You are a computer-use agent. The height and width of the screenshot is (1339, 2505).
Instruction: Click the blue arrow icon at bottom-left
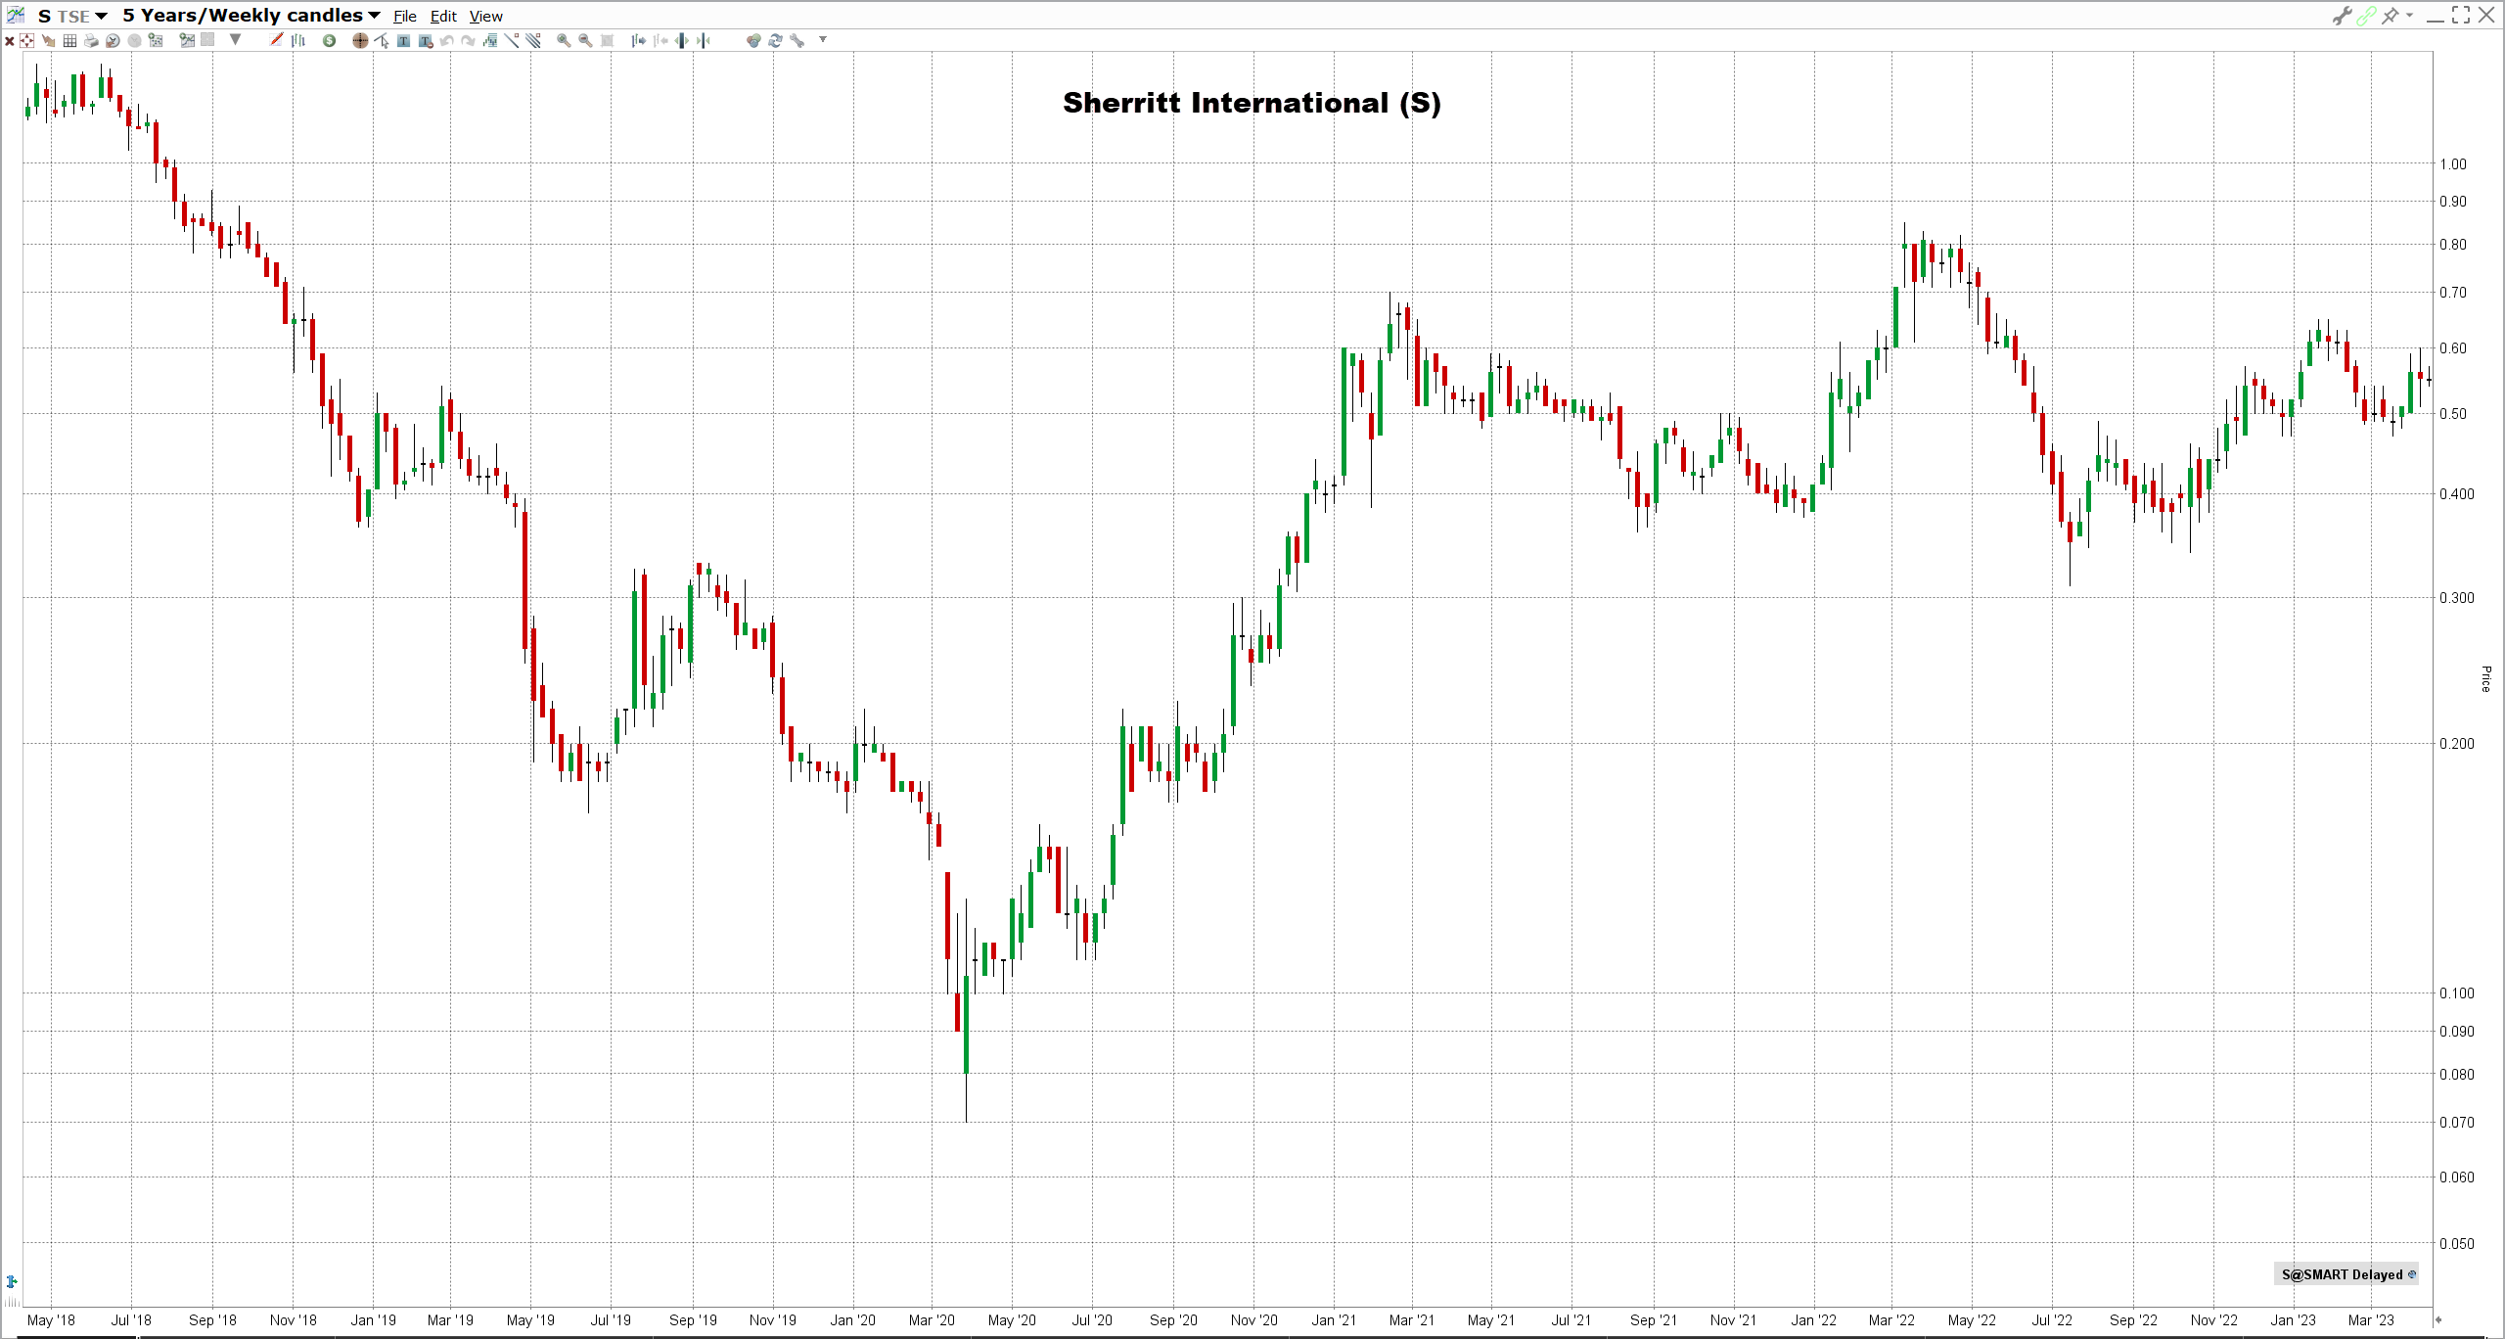pos(12,1281)
